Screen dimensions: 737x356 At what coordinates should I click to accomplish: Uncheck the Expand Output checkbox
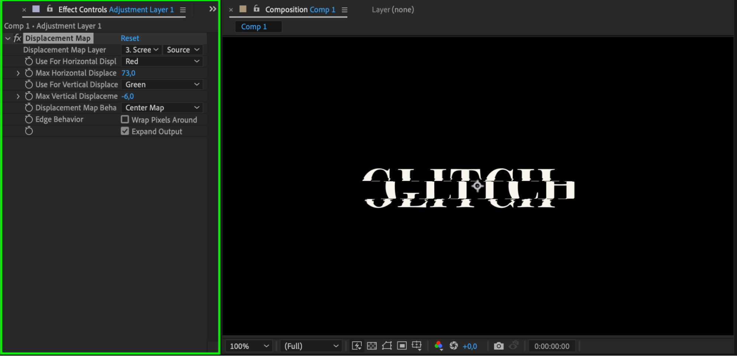125,131
